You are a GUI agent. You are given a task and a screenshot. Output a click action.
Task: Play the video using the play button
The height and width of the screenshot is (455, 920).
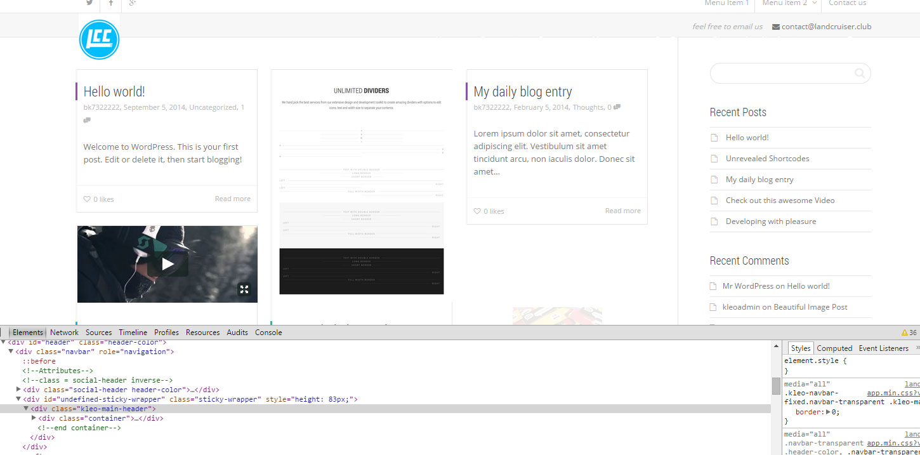pyautogui.click(x=168, y=264)
